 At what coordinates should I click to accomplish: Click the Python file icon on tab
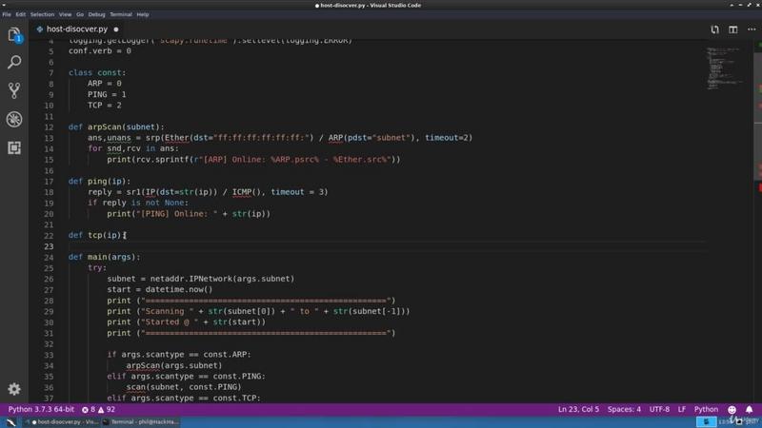(x=40, y=29)
